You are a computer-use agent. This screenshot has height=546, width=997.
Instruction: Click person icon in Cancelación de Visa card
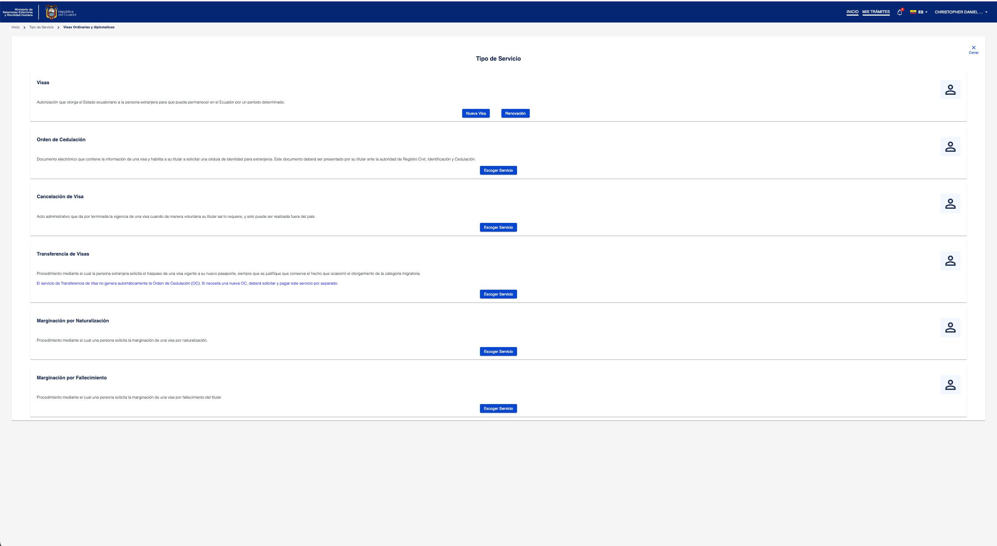[x=950, y=204]
